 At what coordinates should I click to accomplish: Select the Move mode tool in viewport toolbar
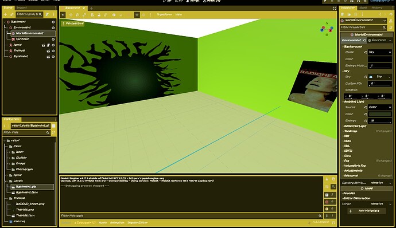tap(71, 15)
